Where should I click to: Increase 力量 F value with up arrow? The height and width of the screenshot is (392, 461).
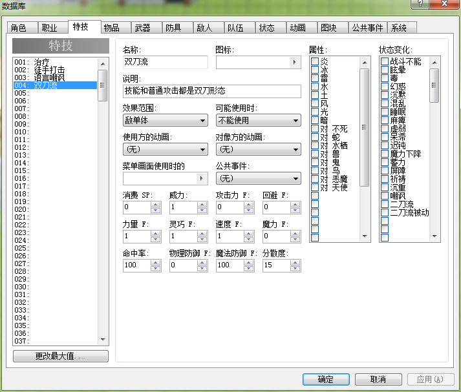156,233
